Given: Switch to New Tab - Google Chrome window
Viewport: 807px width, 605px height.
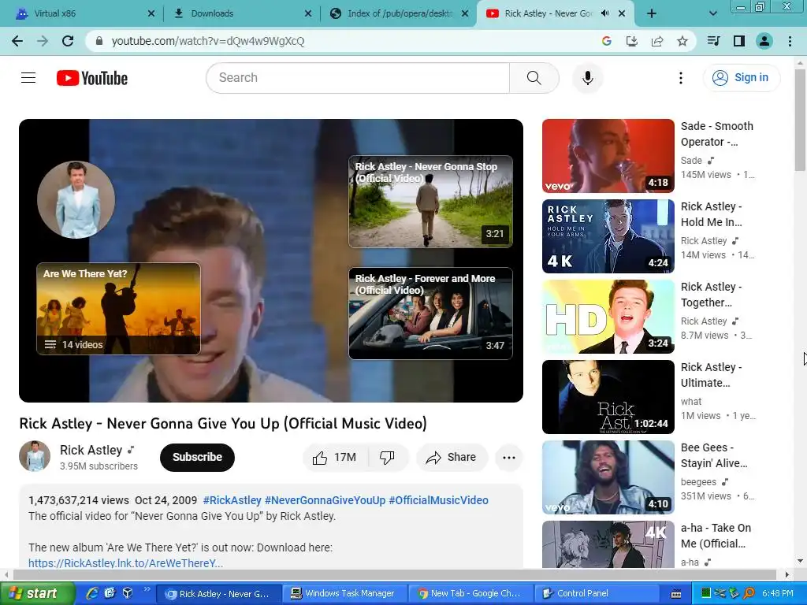Looking at the screenshot, I should point(470,593).
